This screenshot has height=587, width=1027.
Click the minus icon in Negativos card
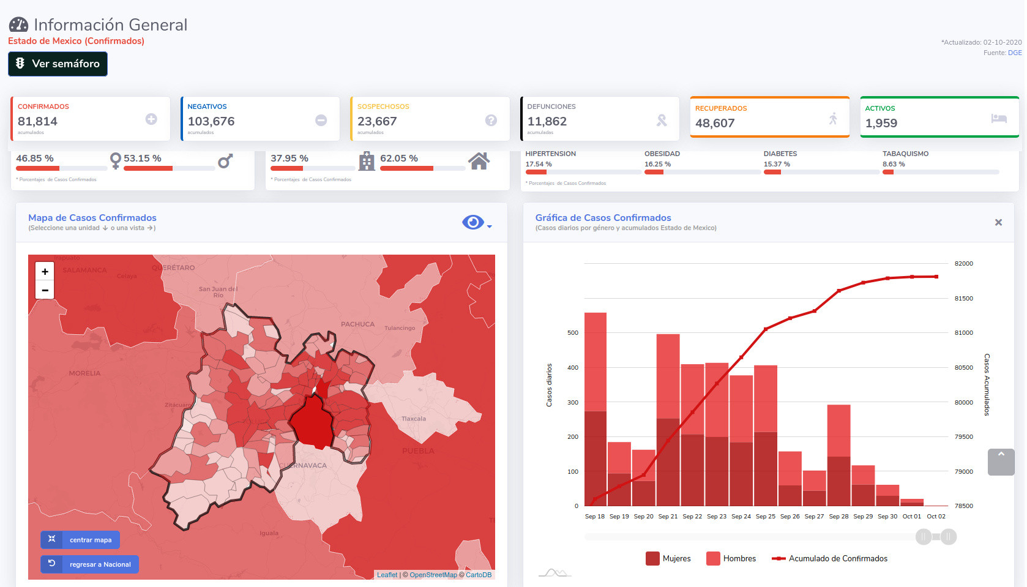(321, 121)
